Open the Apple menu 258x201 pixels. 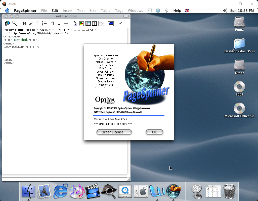point(7,11)
